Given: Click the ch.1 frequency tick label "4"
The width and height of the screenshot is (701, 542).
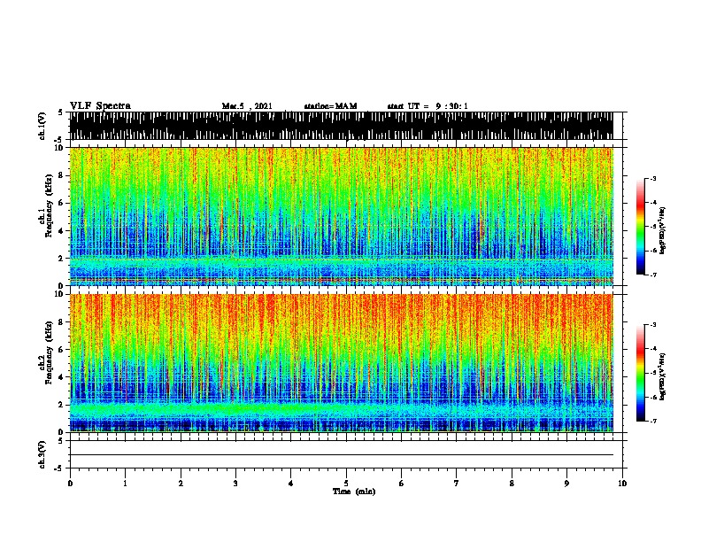Looking at the screenshot, I should click(x=62, y=231).
